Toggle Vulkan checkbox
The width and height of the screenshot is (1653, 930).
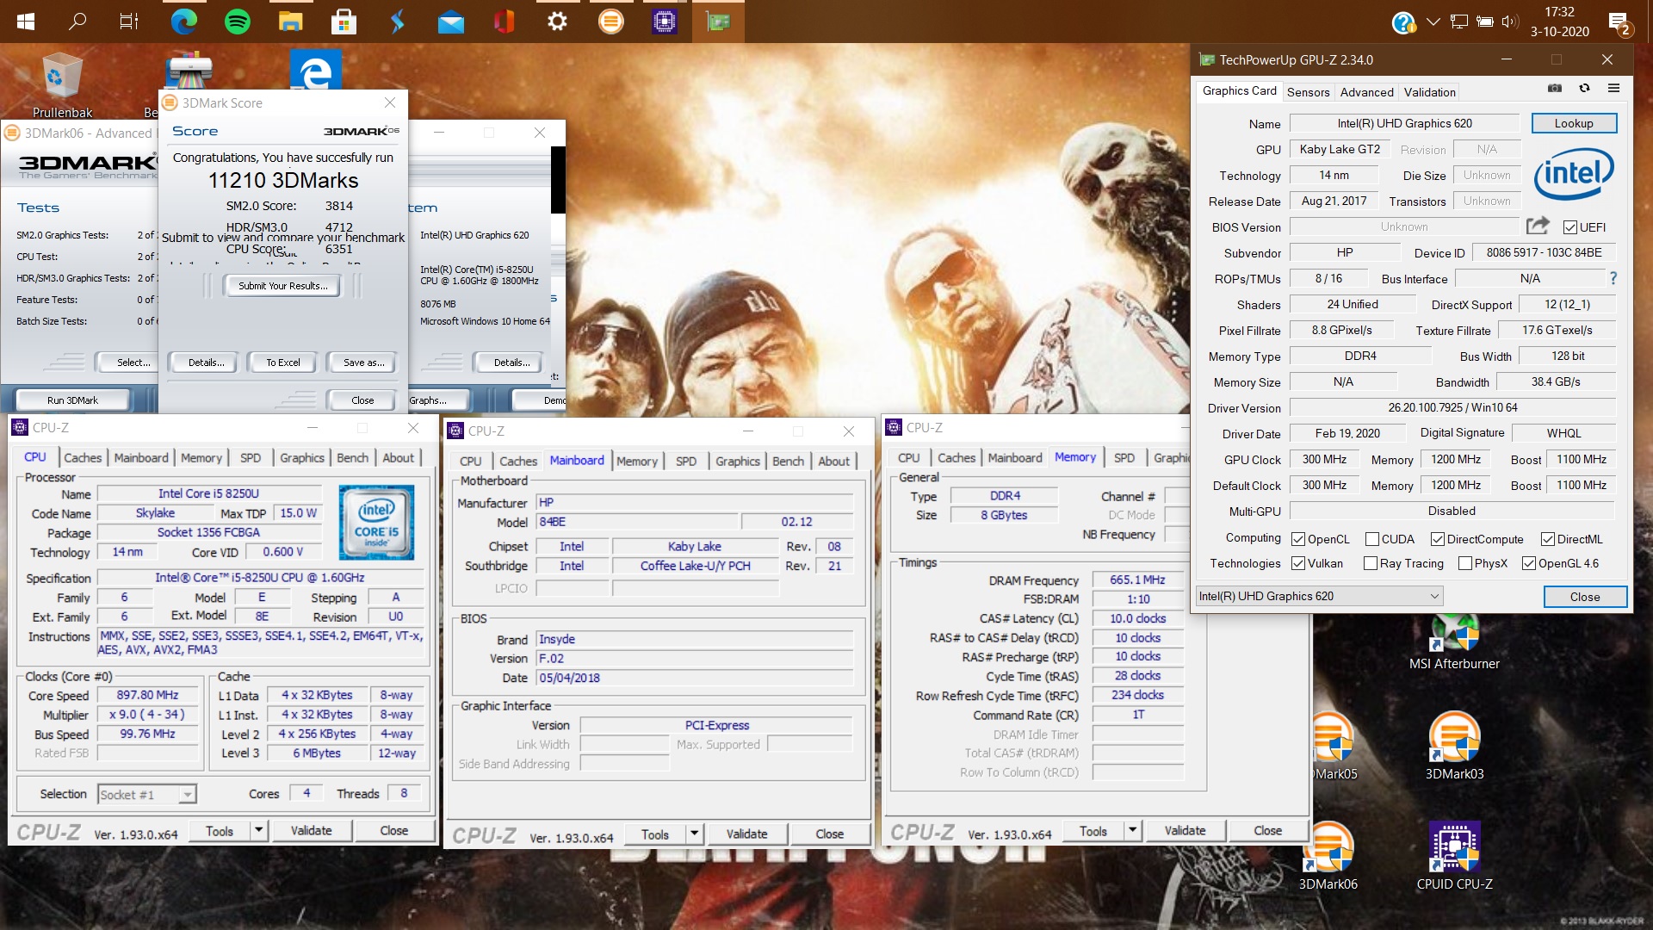click(x=1298, y=563)
